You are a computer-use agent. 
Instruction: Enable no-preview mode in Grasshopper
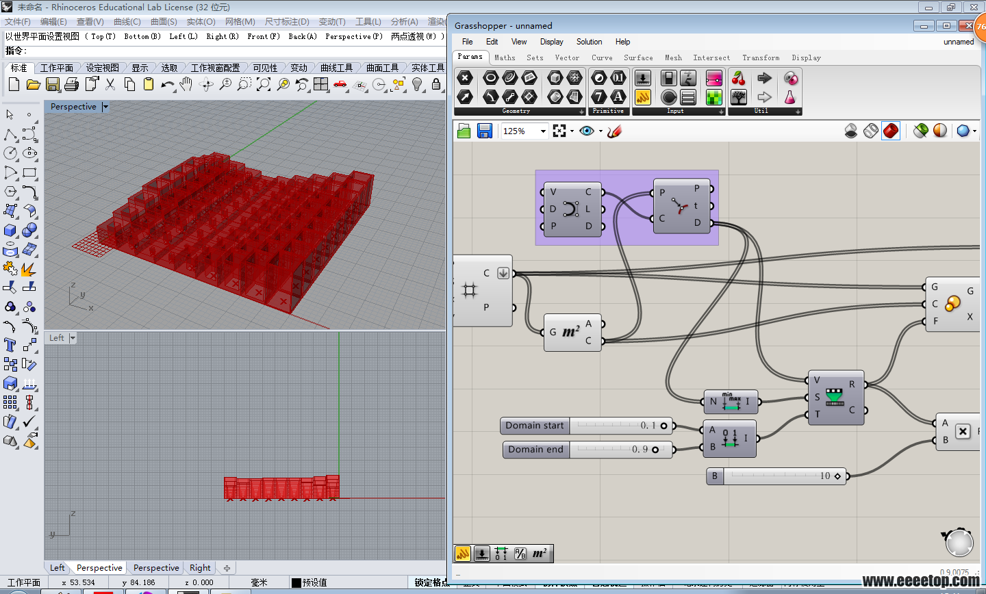851,131
